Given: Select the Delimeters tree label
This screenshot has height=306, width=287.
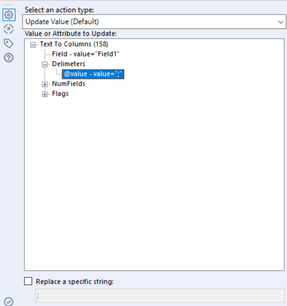Looking at the screenshot, I should click(69, 64).
